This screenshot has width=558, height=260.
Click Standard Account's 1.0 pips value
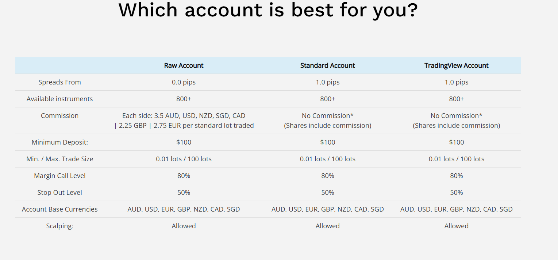coord(327,82)
